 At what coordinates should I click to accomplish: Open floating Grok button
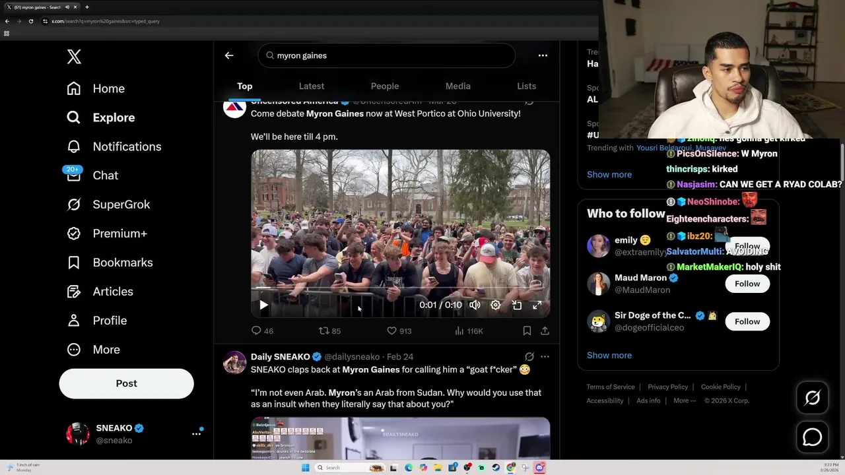click(813, 397)
